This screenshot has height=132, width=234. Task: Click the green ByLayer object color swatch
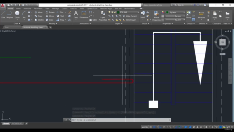click(x=167, y=12)
